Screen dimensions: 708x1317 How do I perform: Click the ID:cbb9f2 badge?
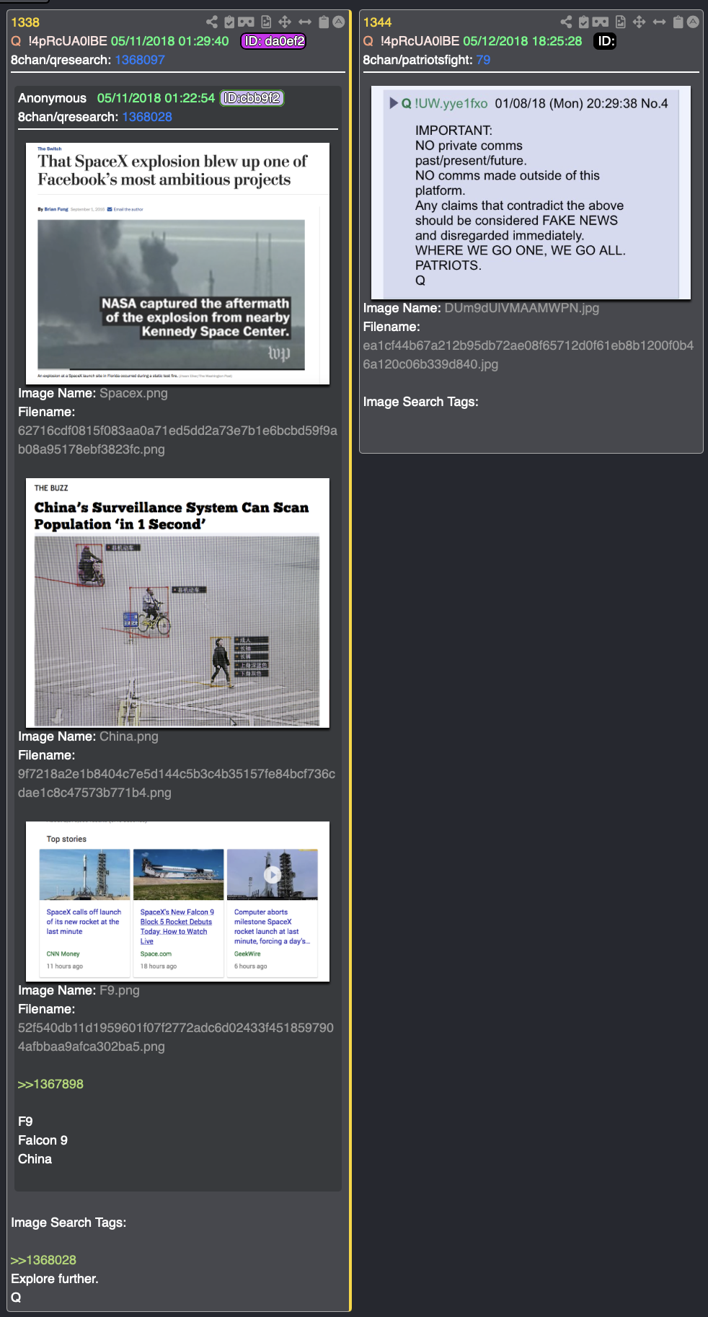(x=252, y=98)
